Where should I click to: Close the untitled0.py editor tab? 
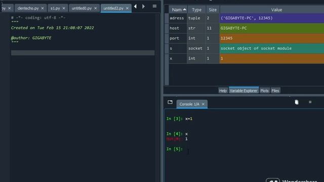coord(95,8)
